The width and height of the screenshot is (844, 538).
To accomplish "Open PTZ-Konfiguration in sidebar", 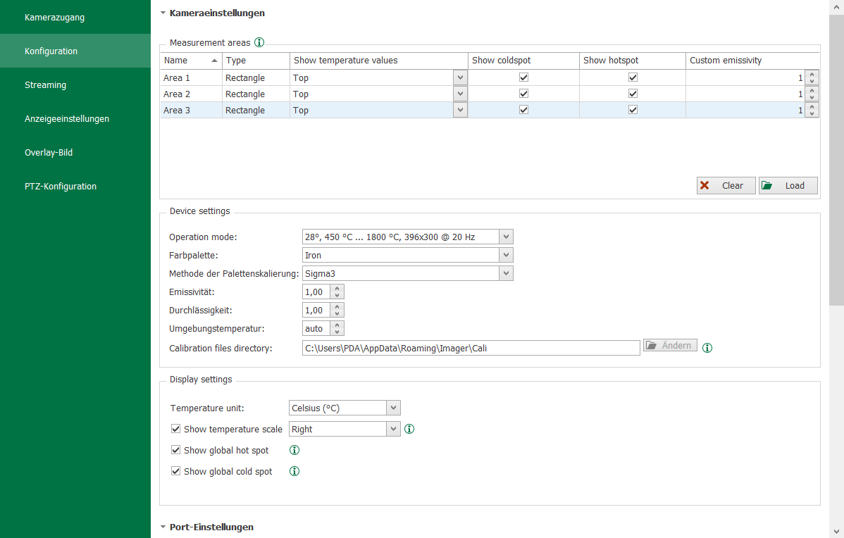I will point(75,187).
